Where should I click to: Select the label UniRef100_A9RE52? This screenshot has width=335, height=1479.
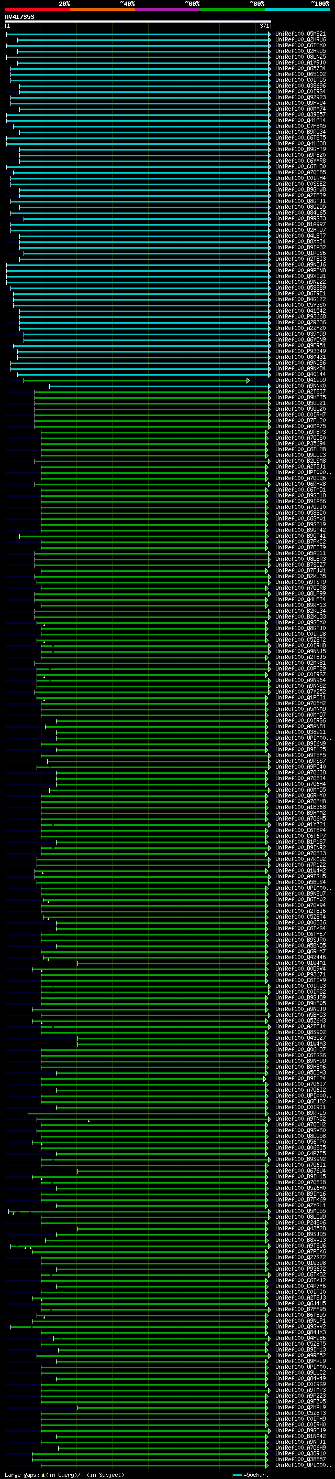300,1355
